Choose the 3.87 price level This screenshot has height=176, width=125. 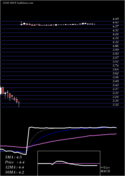tap(115, 58)
